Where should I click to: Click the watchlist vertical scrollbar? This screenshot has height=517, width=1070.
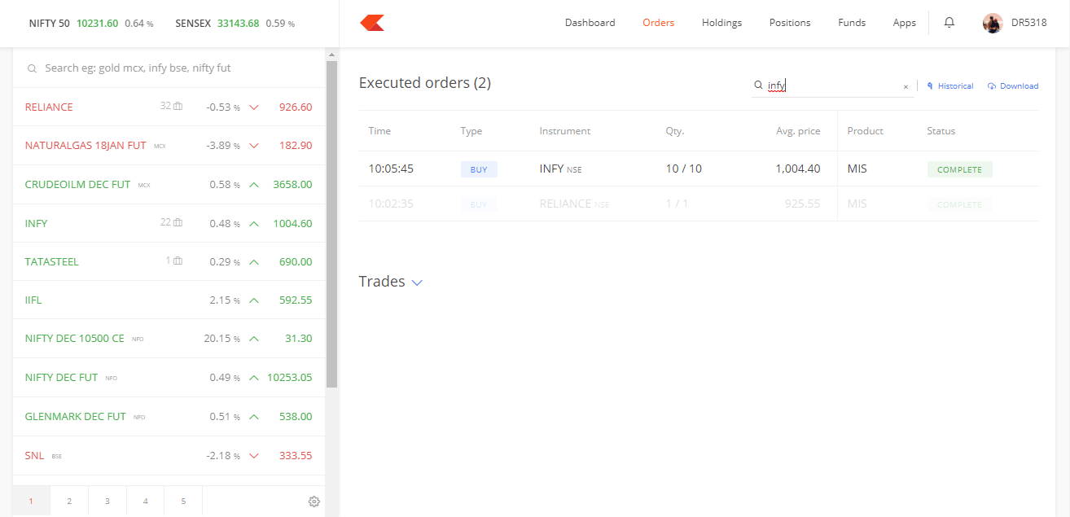pos(331,224)
